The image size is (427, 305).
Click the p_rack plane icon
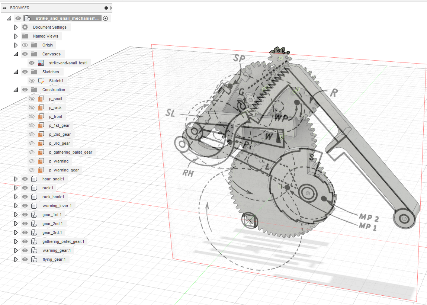41,107
